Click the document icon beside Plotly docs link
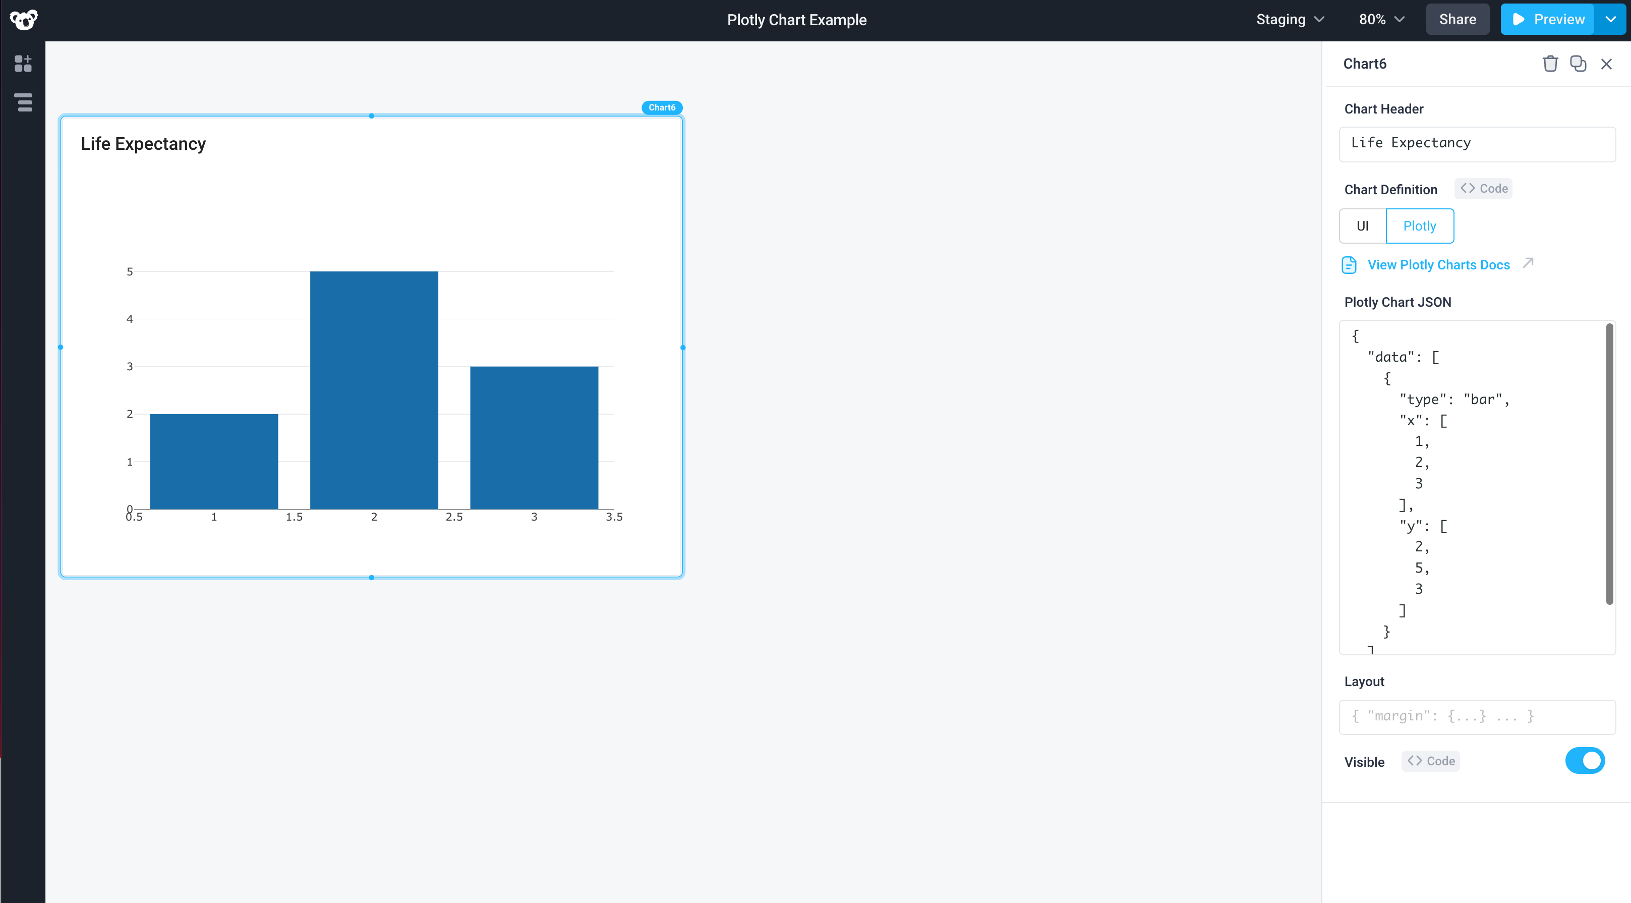This screenshot has height=903, width=1631. [x=1349, y=265]
